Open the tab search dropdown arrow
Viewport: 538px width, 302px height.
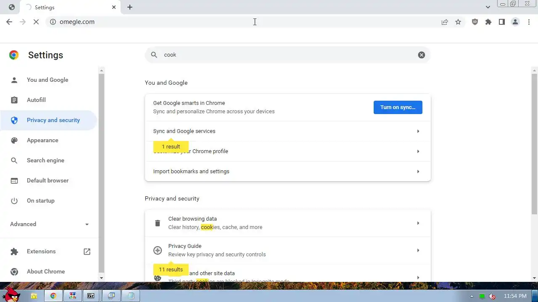(488, 7)
